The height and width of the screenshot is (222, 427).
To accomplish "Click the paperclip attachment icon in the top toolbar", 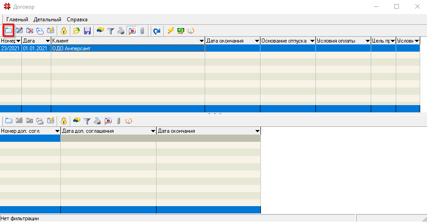I will pos(142,31).
